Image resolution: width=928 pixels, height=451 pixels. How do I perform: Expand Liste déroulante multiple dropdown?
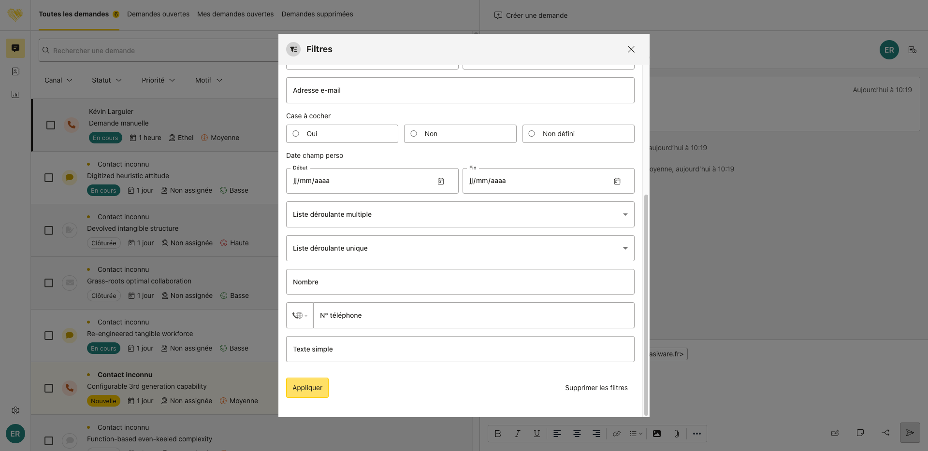coord(460,214)
